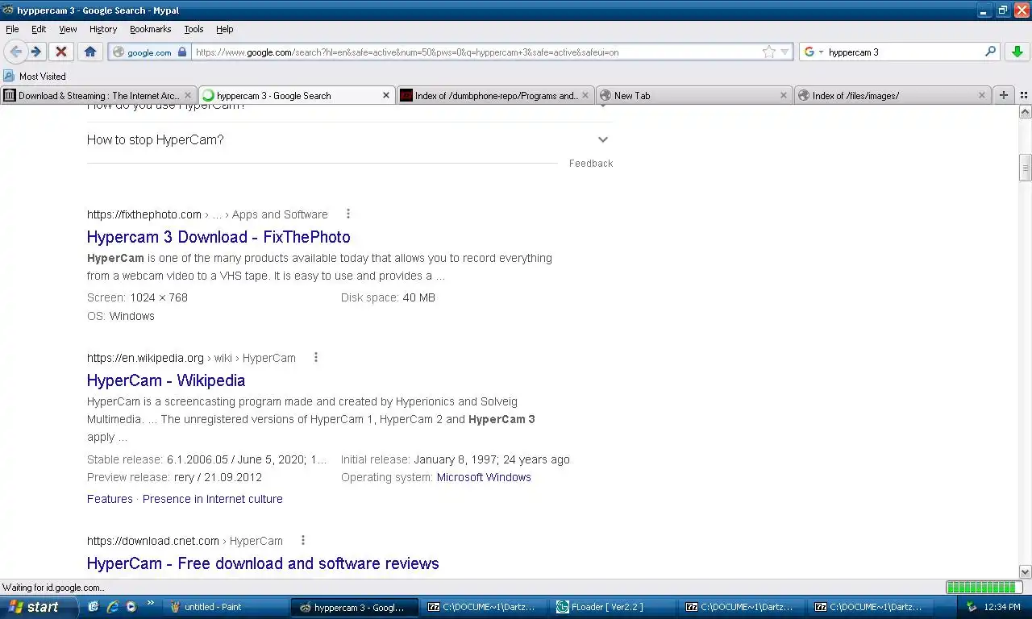Viewport: 1032px width, 619px height.
Task: Close the Internet Archive tab
Action: click(x=188, y=95)
